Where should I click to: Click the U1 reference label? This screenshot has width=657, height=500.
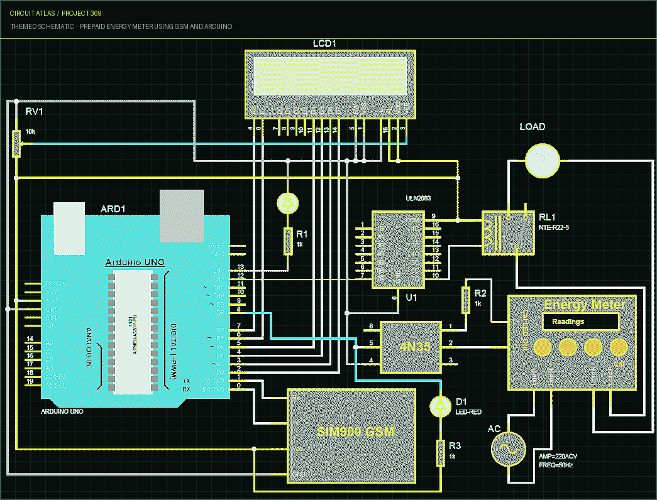click(x=411, y=297)
